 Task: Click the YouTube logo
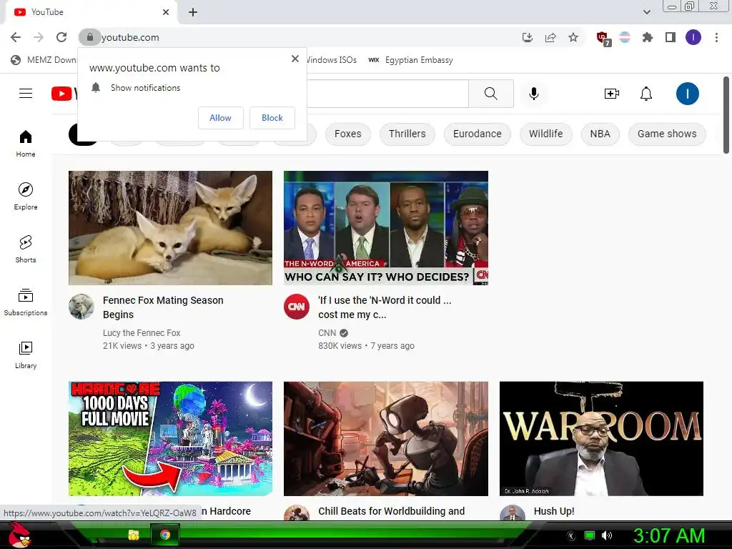tap(64, 94)
